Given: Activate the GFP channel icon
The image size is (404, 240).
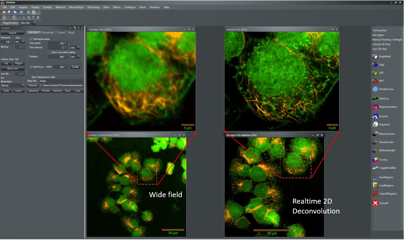Looking at the screenshot, I should pyautogui.click(x=375, y=73).
